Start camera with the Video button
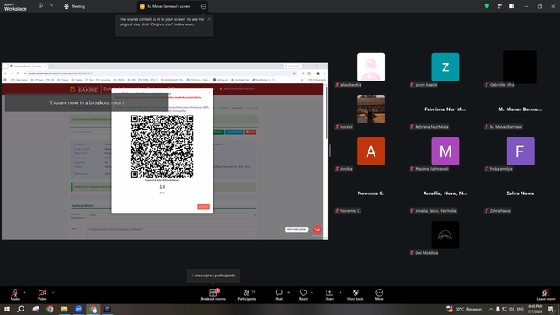The height and width of the screenshot is (315, 560). click(42, 295)
